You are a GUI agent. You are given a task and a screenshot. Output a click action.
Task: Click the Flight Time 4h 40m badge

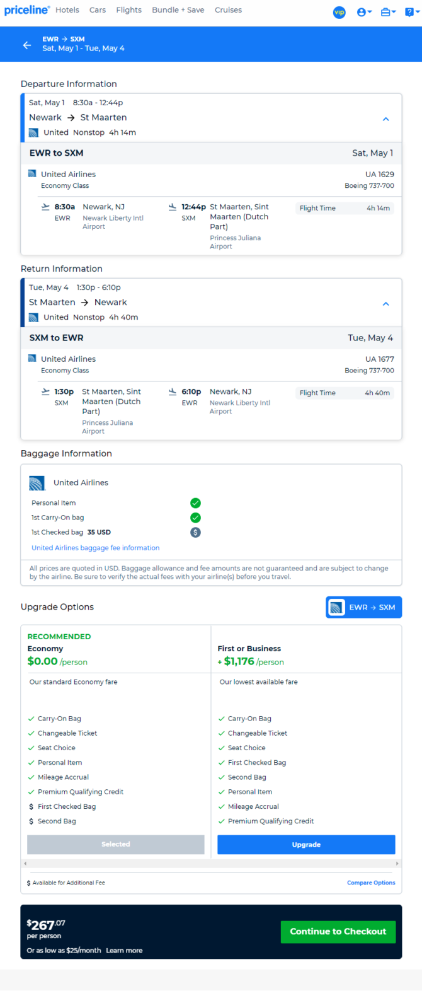coord(345,393)
